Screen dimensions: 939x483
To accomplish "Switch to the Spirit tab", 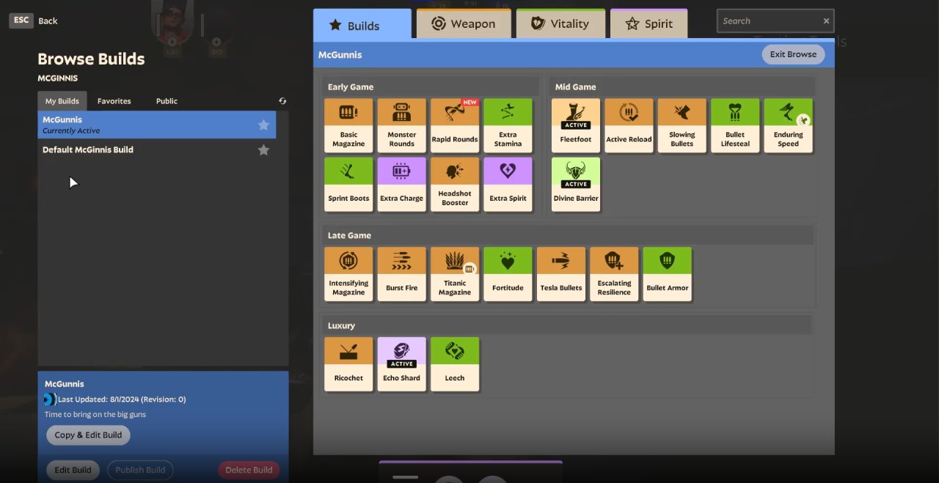I will coord(648,23).
